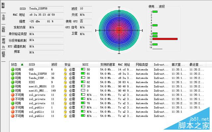Sort by MAC 地址 column header
This screenshot has height=132, width=212.
tap(124, 65)
